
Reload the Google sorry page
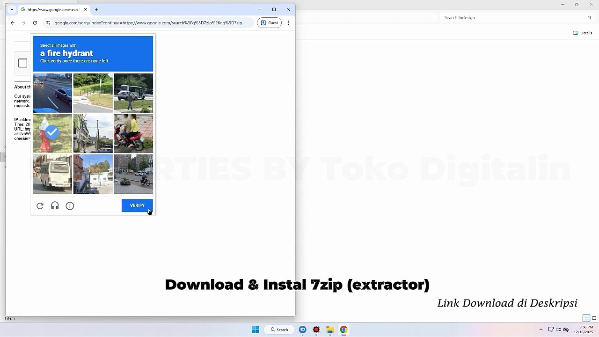[35, 22]
